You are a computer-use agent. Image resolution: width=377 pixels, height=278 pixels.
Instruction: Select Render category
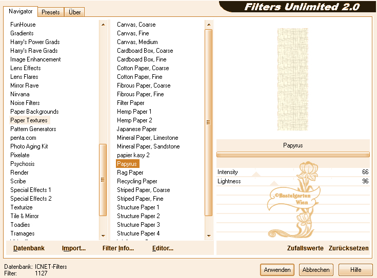(x=19, y=173)
